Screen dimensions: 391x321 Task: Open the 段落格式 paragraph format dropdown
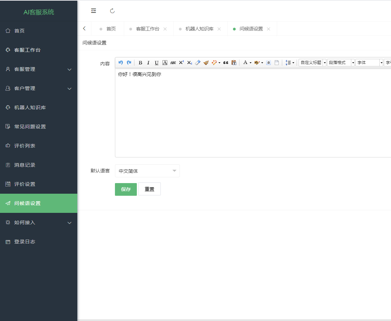[341, 63]
